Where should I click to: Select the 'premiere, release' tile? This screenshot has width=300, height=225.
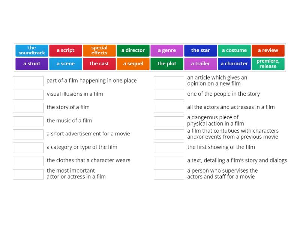click(268, 64)
